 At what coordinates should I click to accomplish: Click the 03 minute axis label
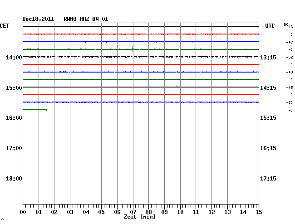pyautogui.click(x=70, y=212)
